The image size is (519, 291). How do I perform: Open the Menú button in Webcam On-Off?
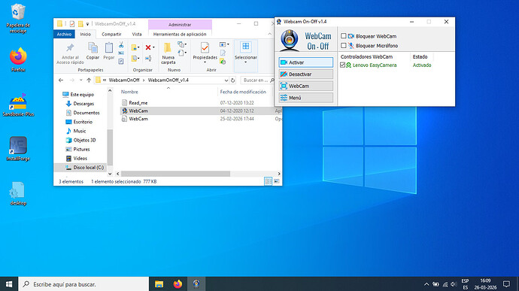[306, 98]
